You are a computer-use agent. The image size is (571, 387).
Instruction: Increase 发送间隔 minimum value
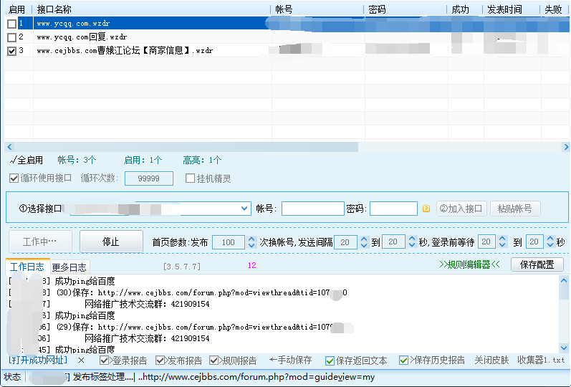(x=364, y=239)
